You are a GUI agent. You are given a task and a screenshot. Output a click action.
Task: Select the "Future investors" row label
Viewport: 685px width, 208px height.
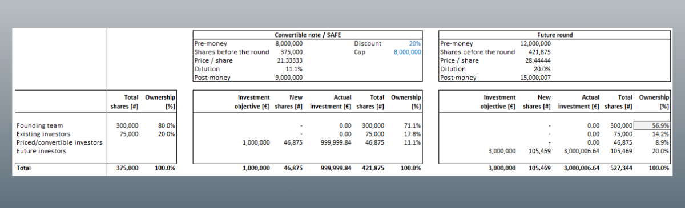[x=42, y=151]
